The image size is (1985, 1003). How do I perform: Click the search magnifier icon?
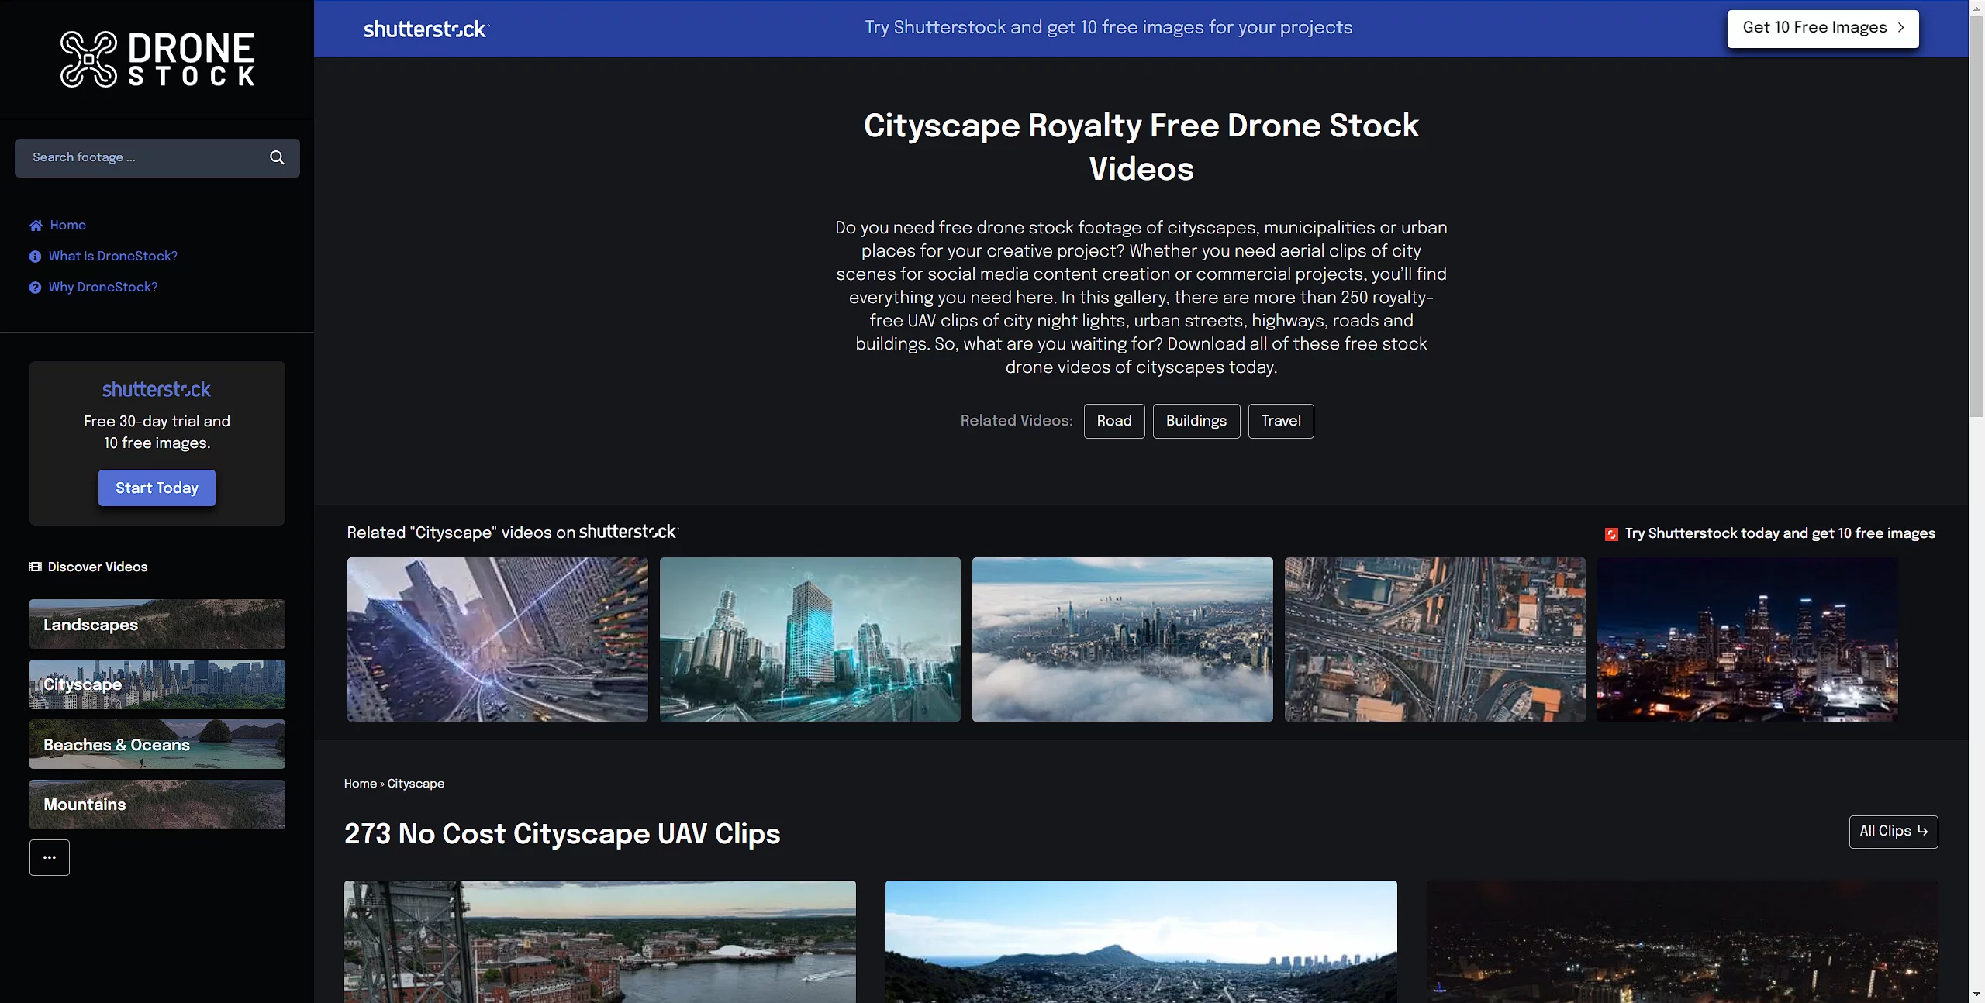coord(277,157)
